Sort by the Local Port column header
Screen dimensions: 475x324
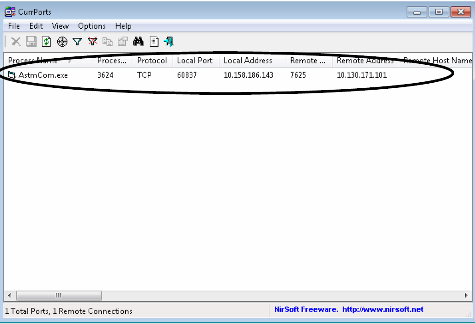tap(196, 61)
